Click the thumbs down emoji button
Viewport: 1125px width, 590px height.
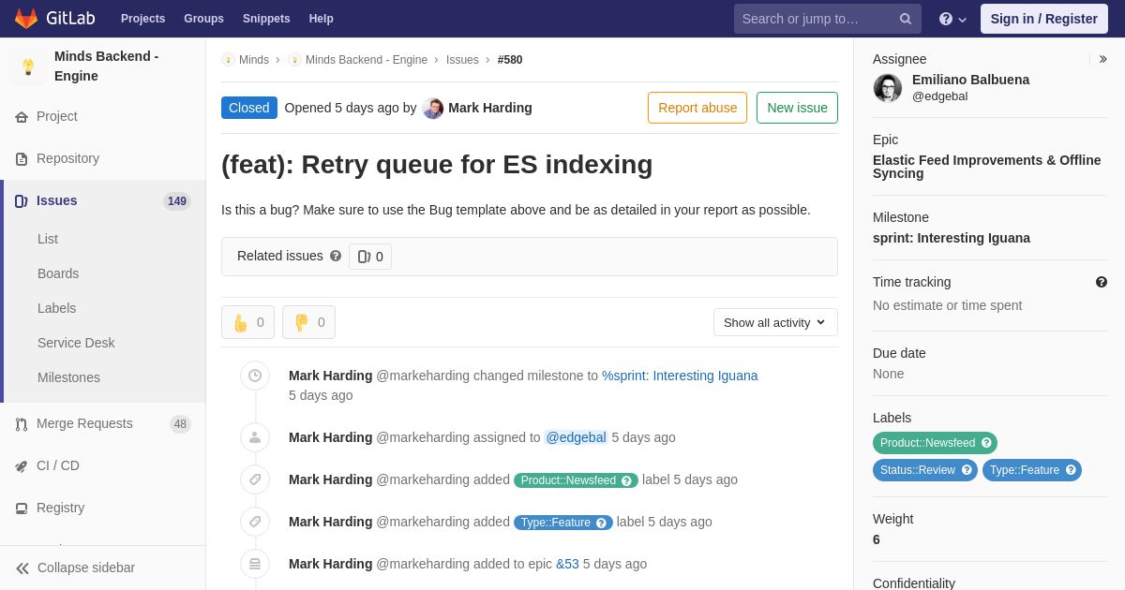click(x=308, y=322)
